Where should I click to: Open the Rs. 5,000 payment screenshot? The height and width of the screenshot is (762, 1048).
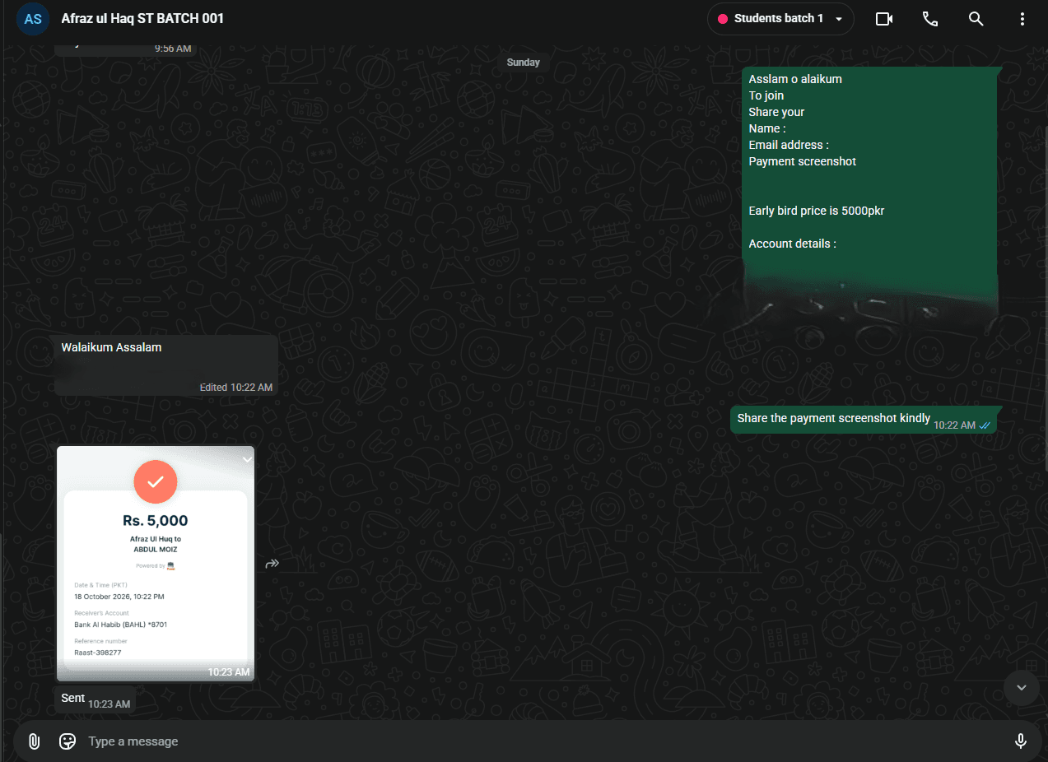tap(156, 564)
